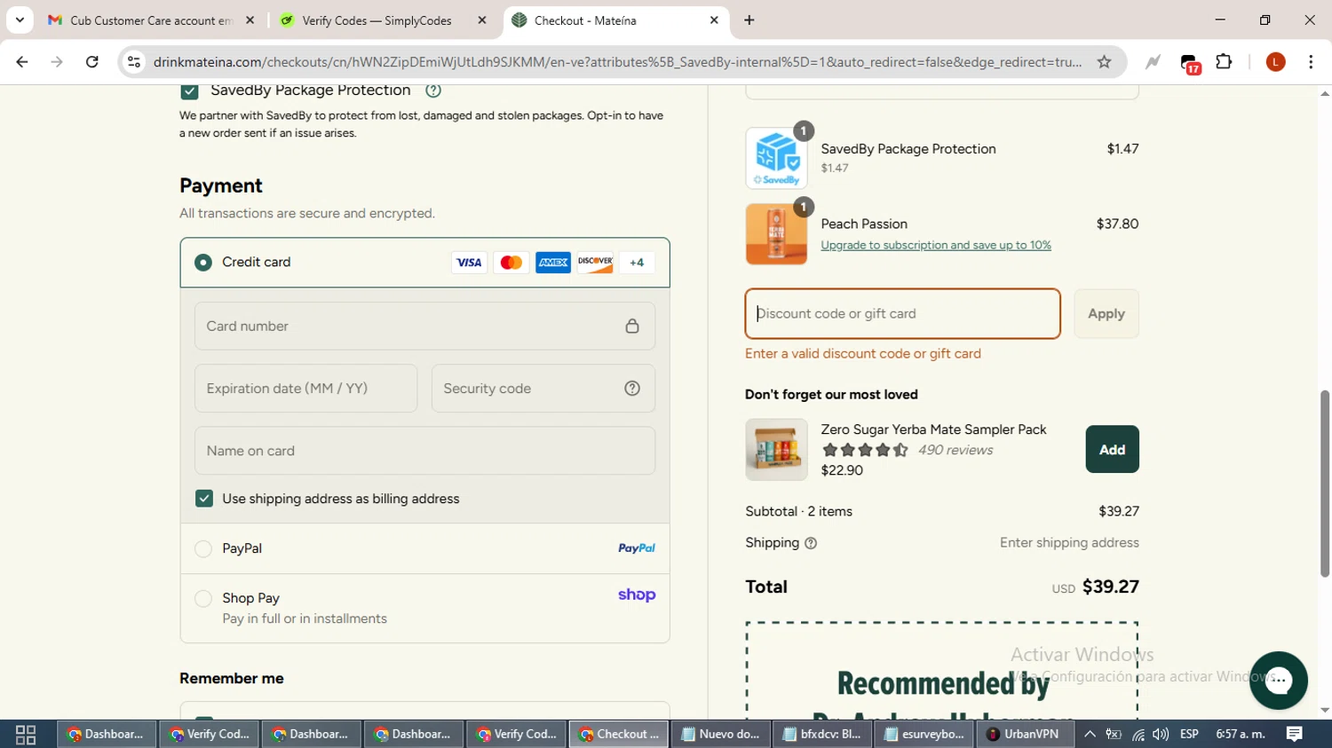Click the Card number field
The height and width of the screenshot is (748, 1332).
point(425,327)
